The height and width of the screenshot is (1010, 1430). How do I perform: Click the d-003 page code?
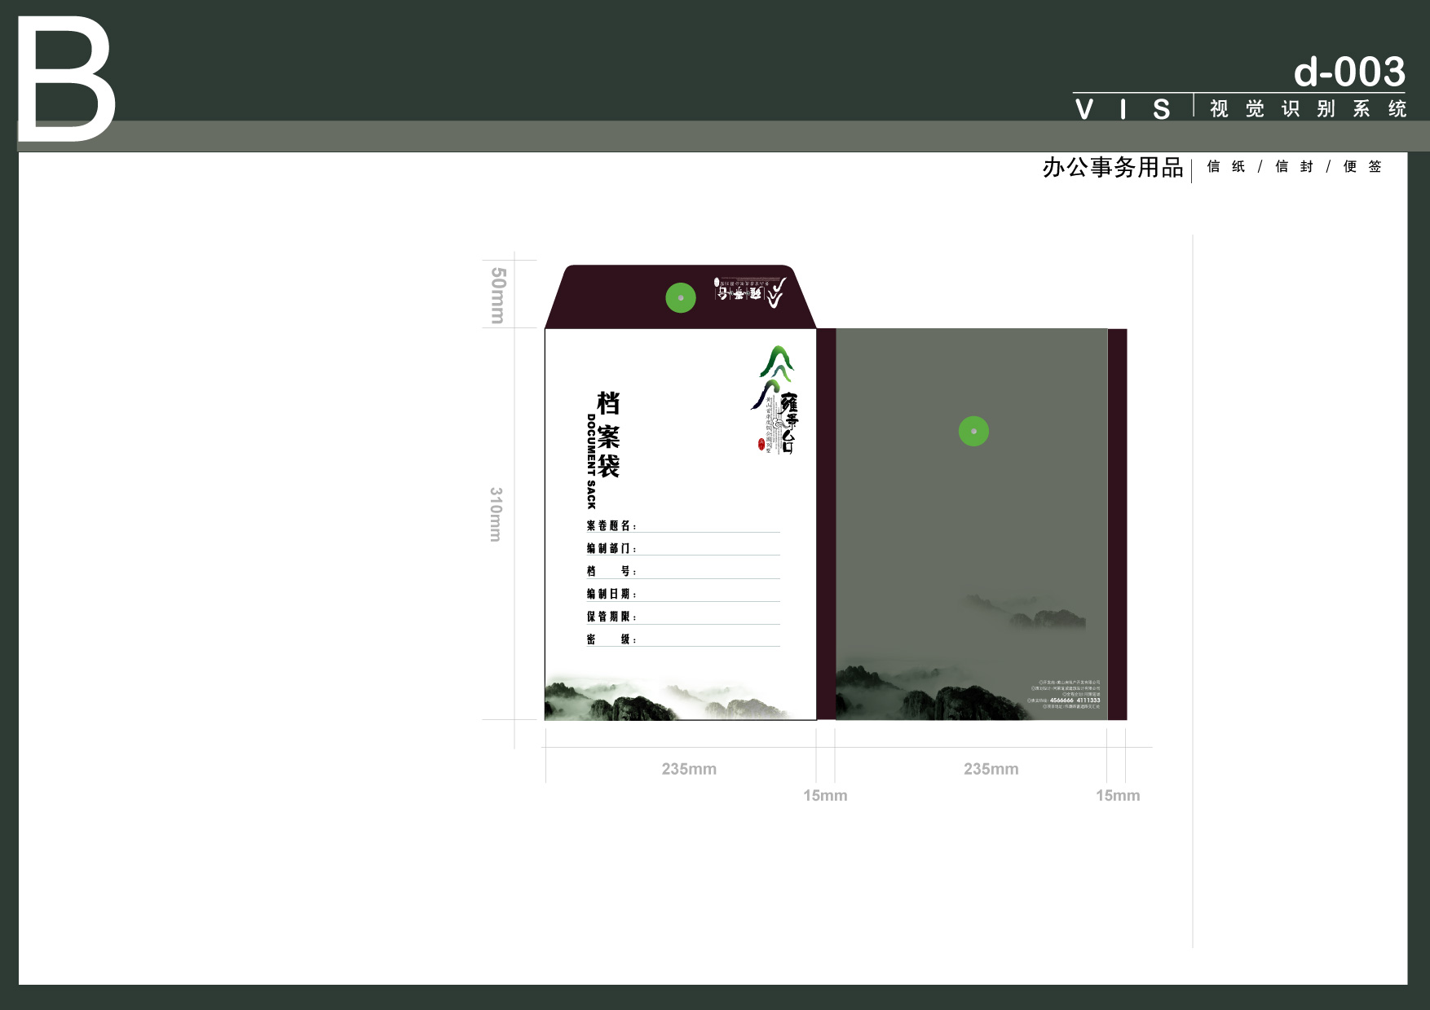[x=1349, y=72]
